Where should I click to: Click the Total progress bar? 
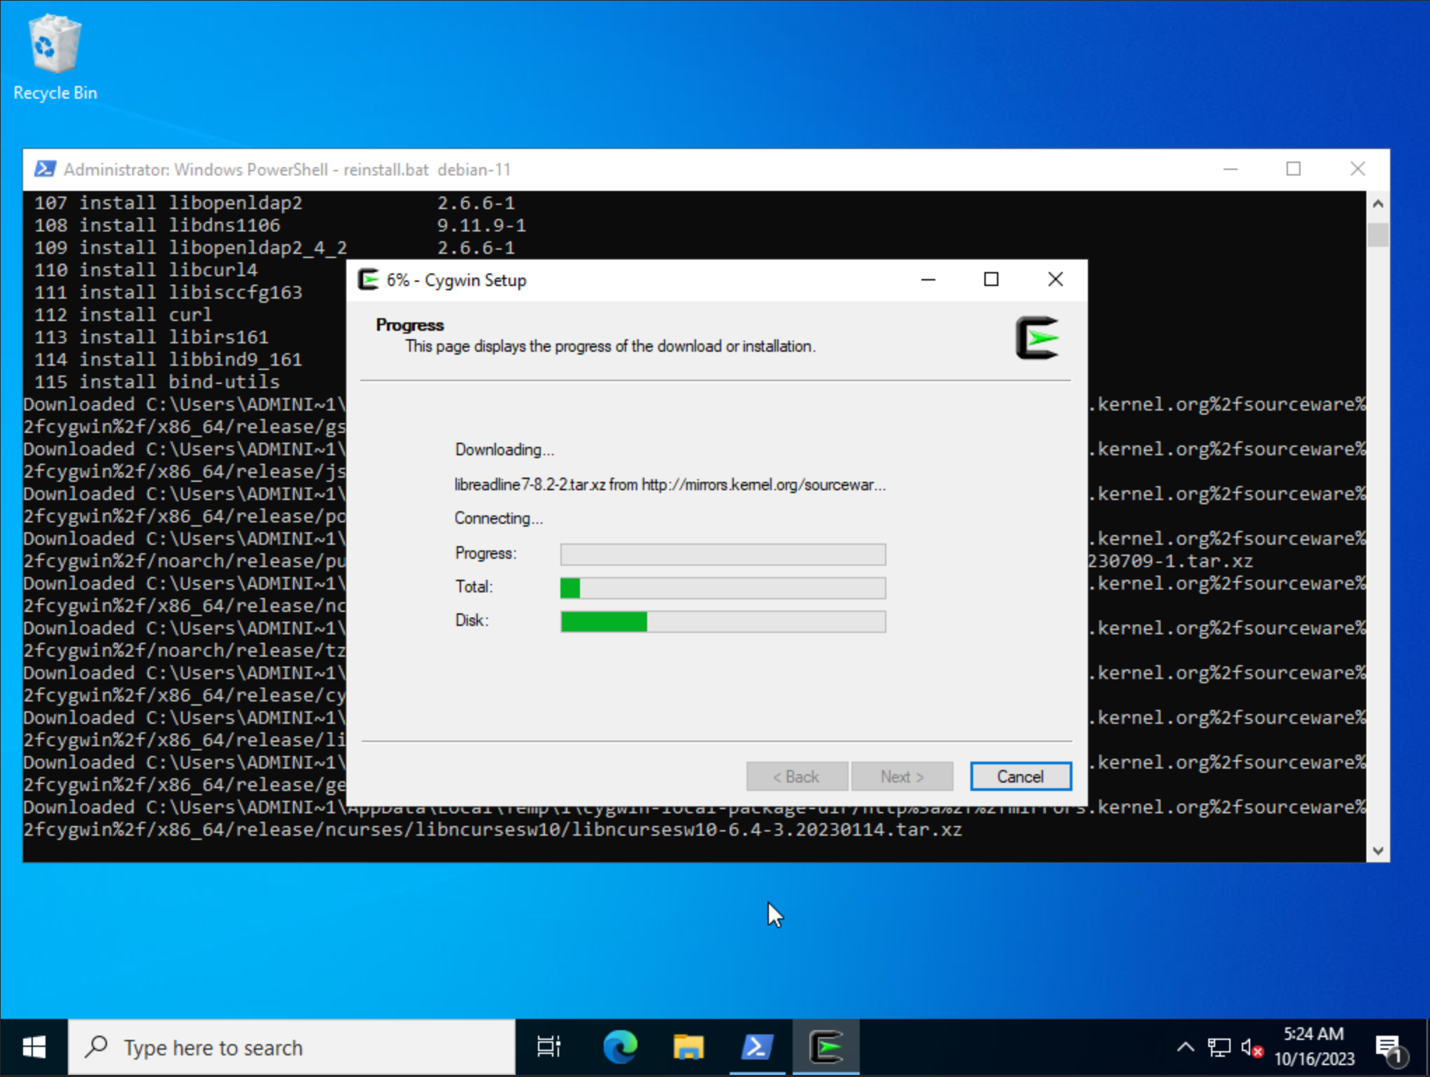(x=723, y=587)
